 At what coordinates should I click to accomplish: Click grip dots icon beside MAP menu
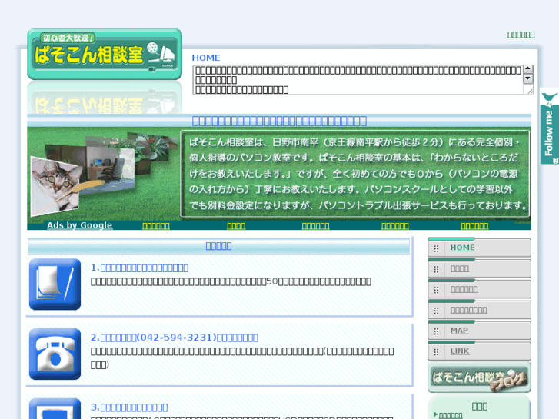(436, 331)
